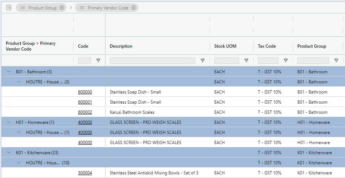Sort by the Tax Code column header
Viewport: 345px width, 178px height.
pos(267,46)
